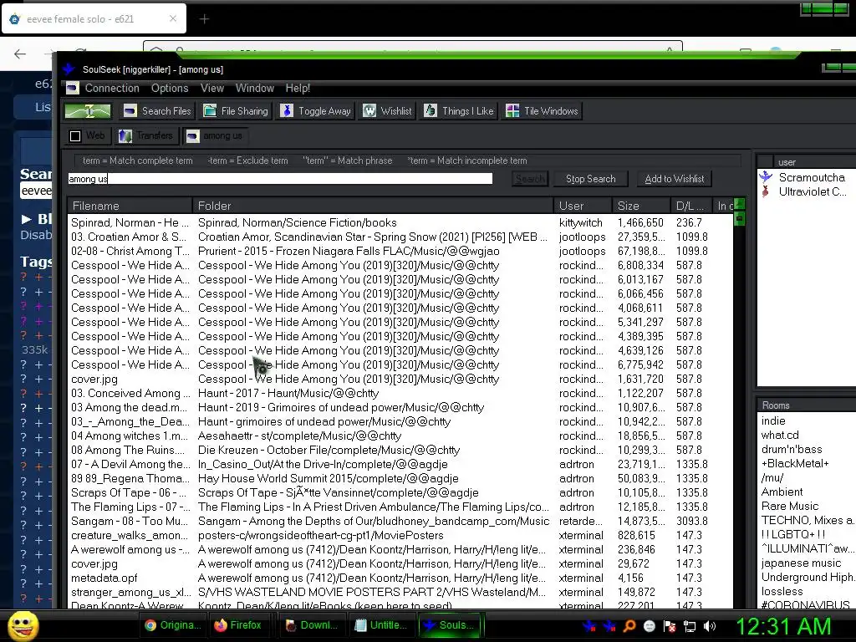The width and height of the screenshot is (856, 642).
Task: Select the 08 Among The Ruins... result
Action: [x=400, y=449]
